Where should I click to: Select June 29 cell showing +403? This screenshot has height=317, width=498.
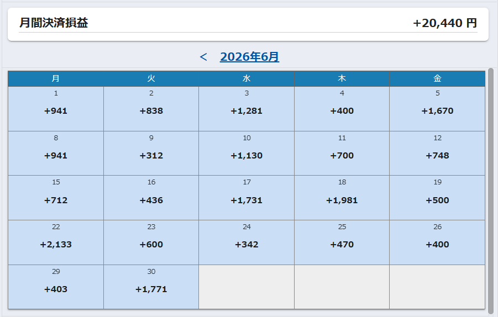[x=56, y=287]
